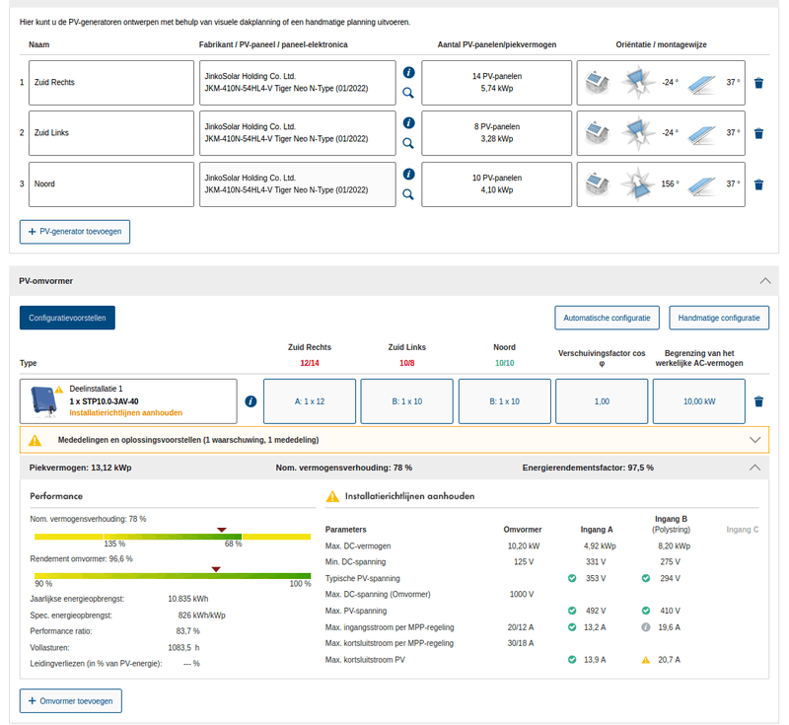Click the Begrenzing 10,00 kW field
This screenshot has height=725, width=789.
click(x=699, y=401)
